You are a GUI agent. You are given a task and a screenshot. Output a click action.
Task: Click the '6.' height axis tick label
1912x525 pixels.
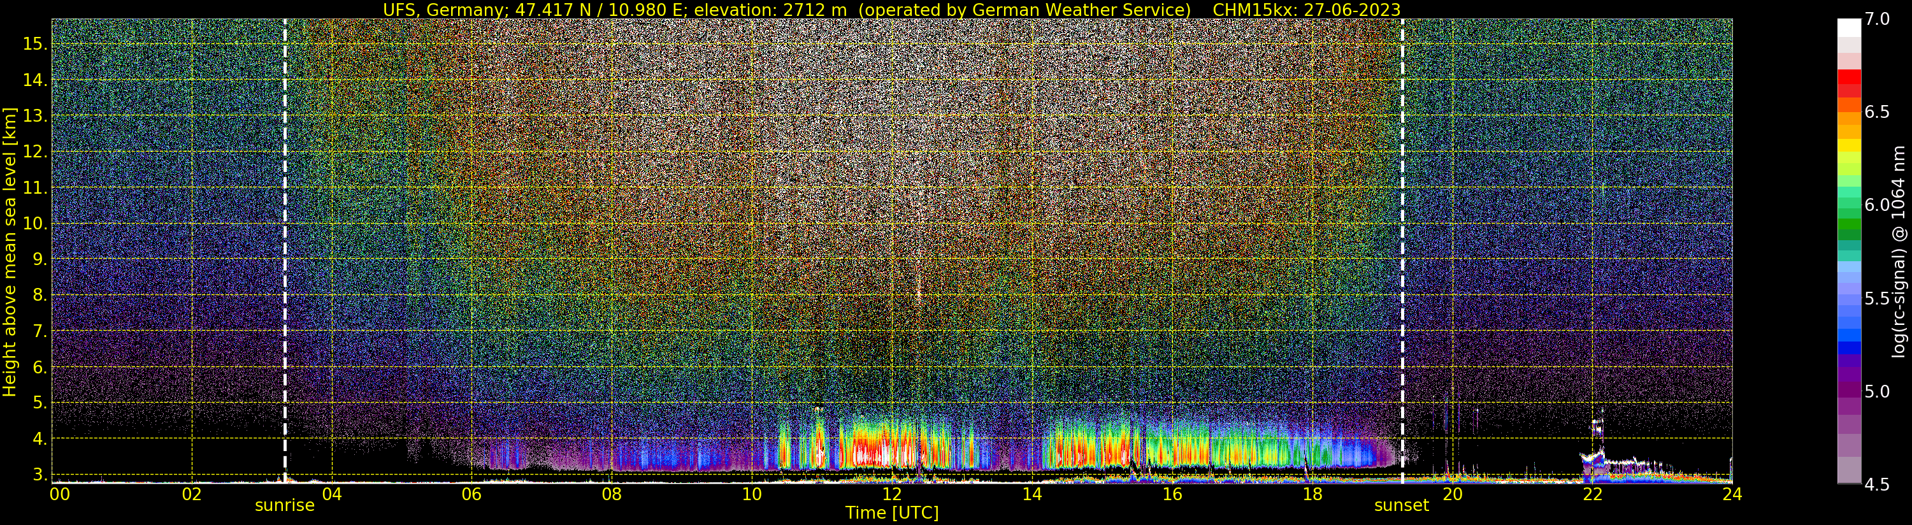(x=40, y=367)
